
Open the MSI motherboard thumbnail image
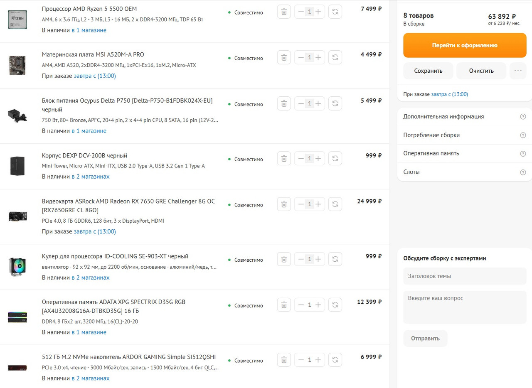pyautogui.click(x=17, y=65)
